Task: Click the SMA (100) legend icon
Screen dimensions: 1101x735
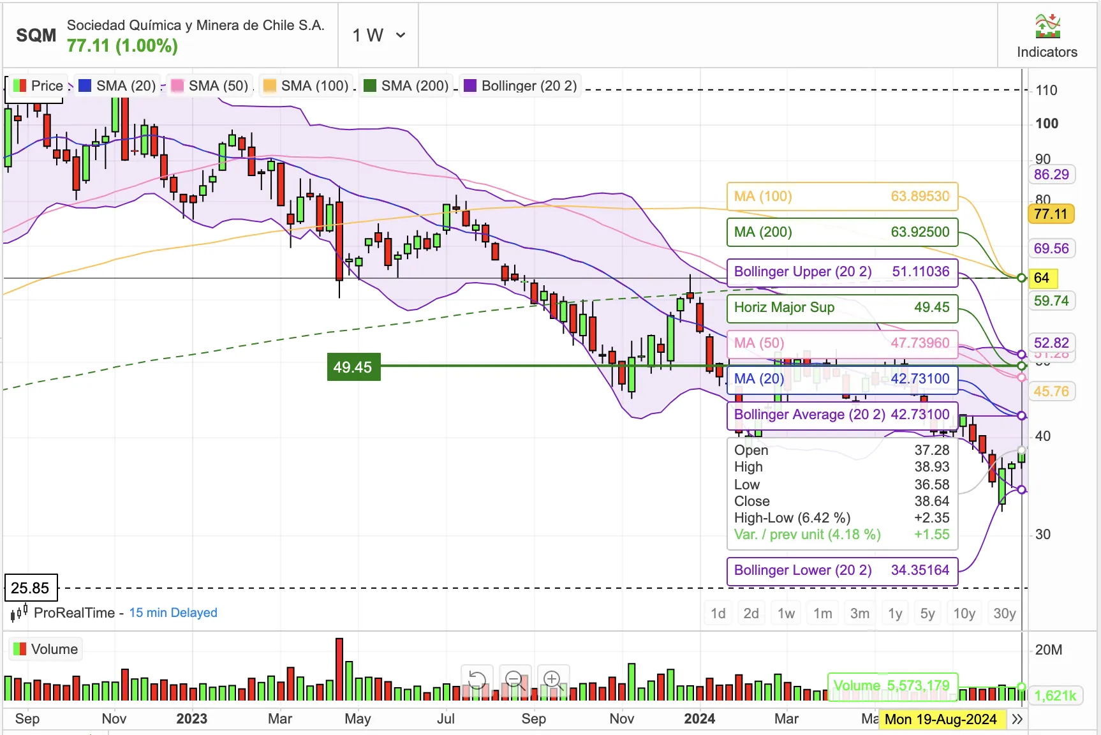Action: (x=269, y=85)
